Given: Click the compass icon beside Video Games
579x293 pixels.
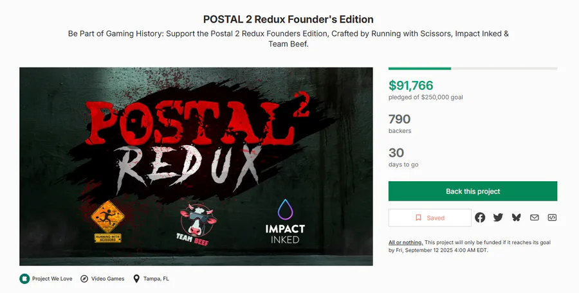Looking at the screenshot, I should point(84,279).
